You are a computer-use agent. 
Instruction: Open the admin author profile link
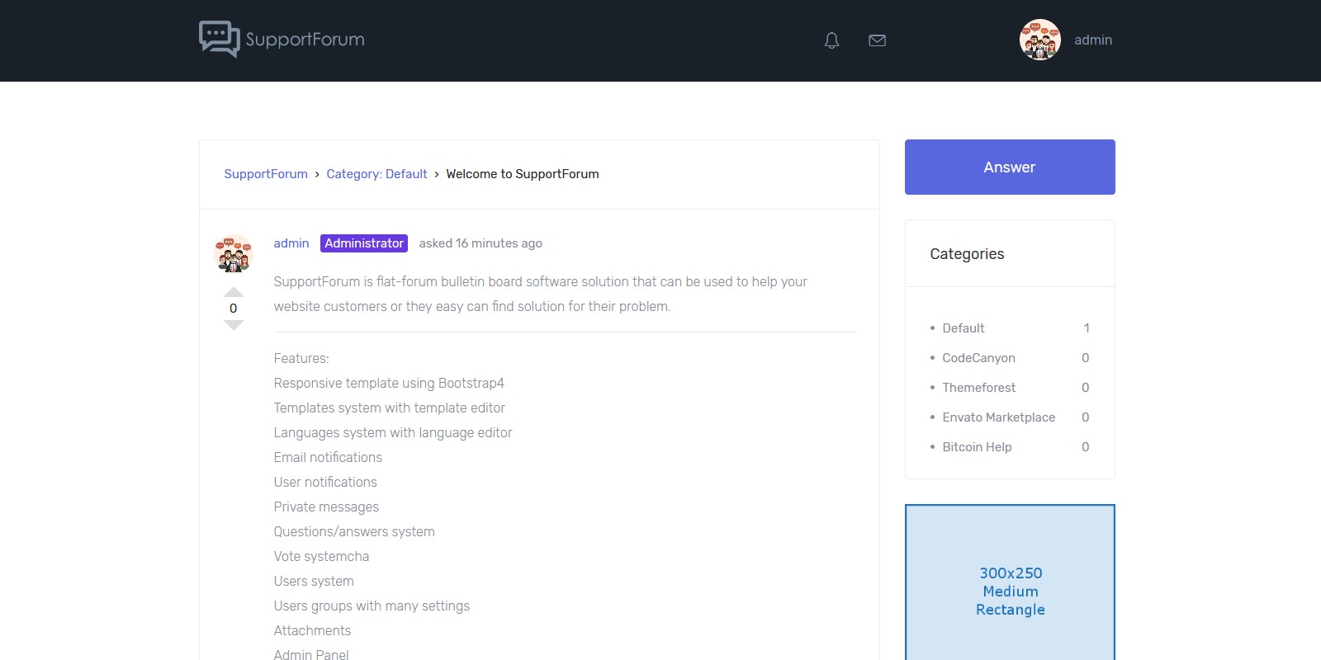coord(291,243)
